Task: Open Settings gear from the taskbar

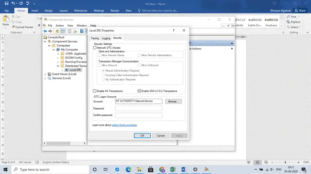Action: 195,169
